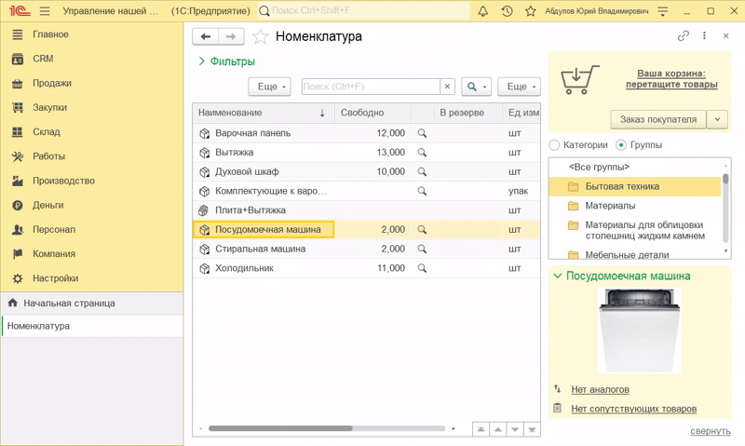Image resolution: width=745 pixels, height=446 pixels.
Task: Add Номенклатура to favorites star
Action: [x=261, y=37]
